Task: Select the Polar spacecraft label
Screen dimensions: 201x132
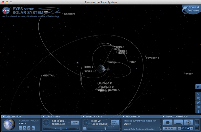Action: tap(132, 62)
